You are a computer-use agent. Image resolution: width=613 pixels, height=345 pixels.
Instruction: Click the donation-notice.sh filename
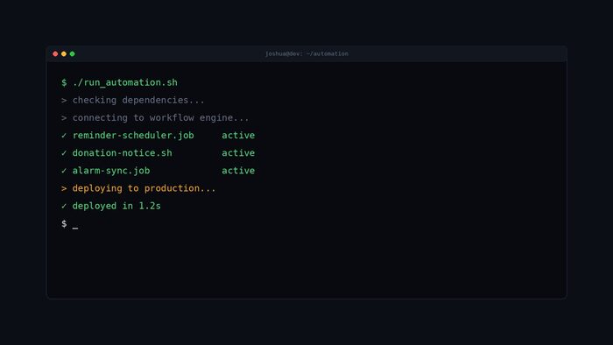click(122, 153)
